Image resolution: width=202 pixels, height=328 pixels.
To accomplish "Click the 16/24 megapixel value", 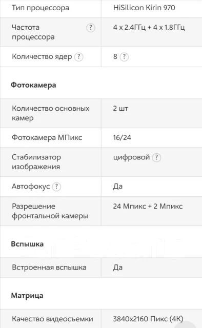I will pos(122,138).
